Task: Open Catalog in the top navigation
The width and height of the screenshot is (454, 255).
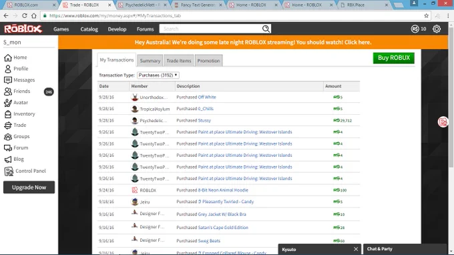Action: coord(89,29)
